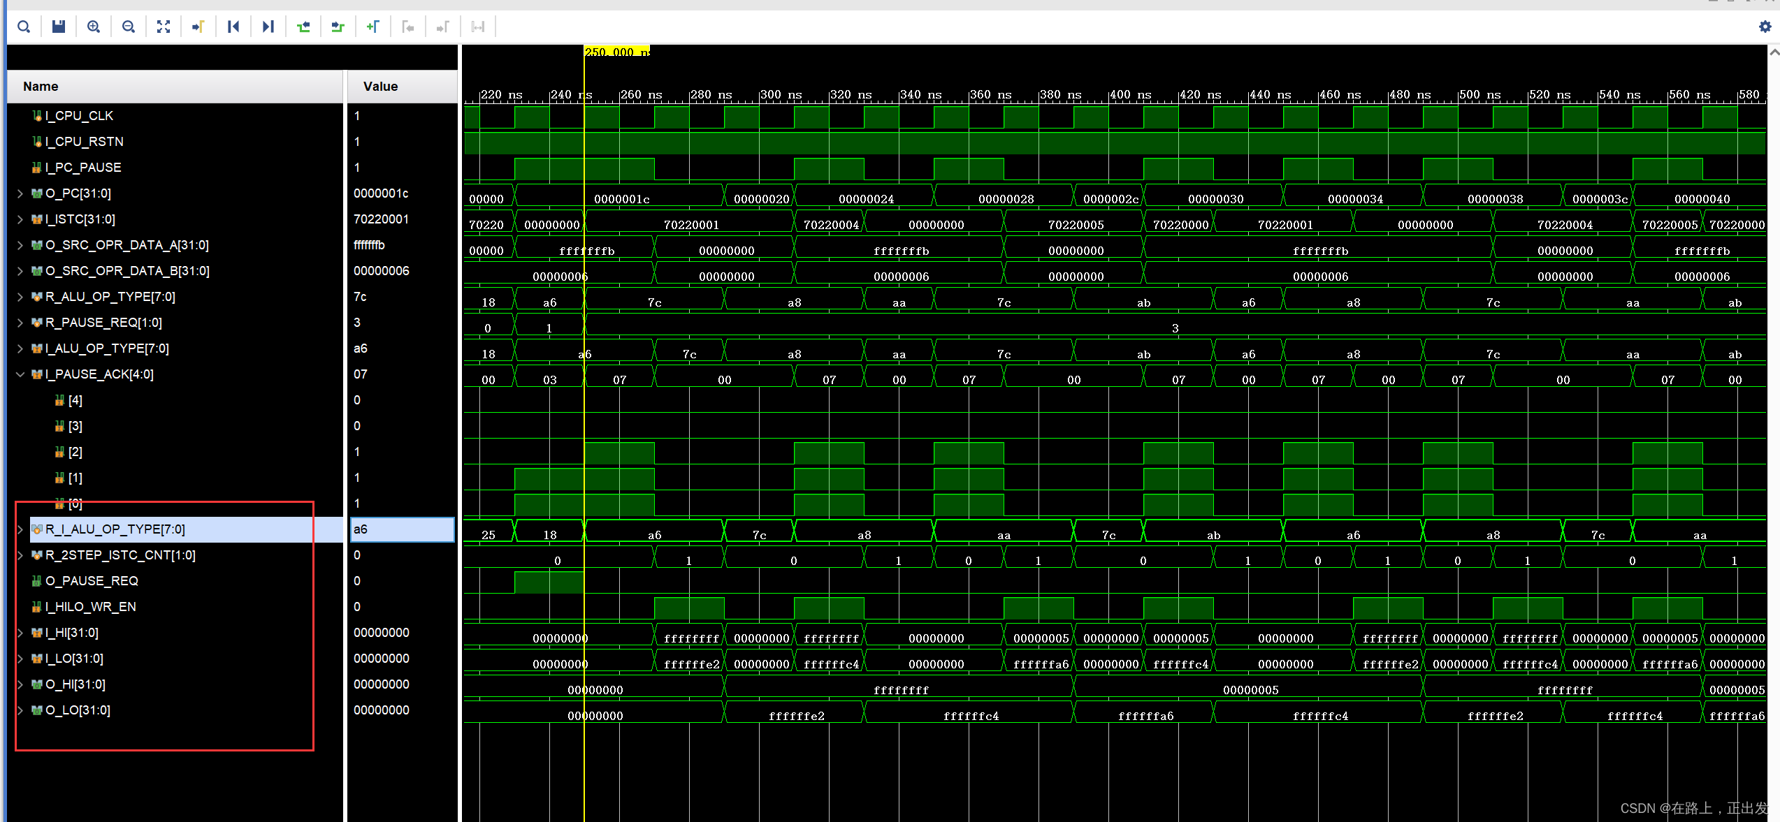Select the O_PAUSE_REQ signal
Screen dimensions: 1780x822
tap(92, 581)
